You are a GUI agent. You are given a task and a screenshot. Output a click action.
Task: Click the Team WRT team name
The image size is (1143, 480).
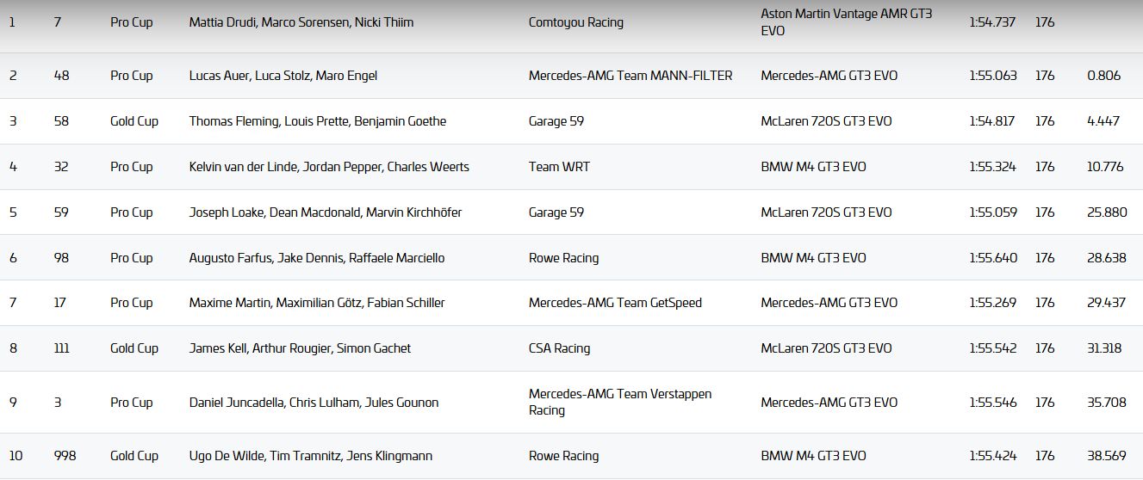[x=559, y=167]
